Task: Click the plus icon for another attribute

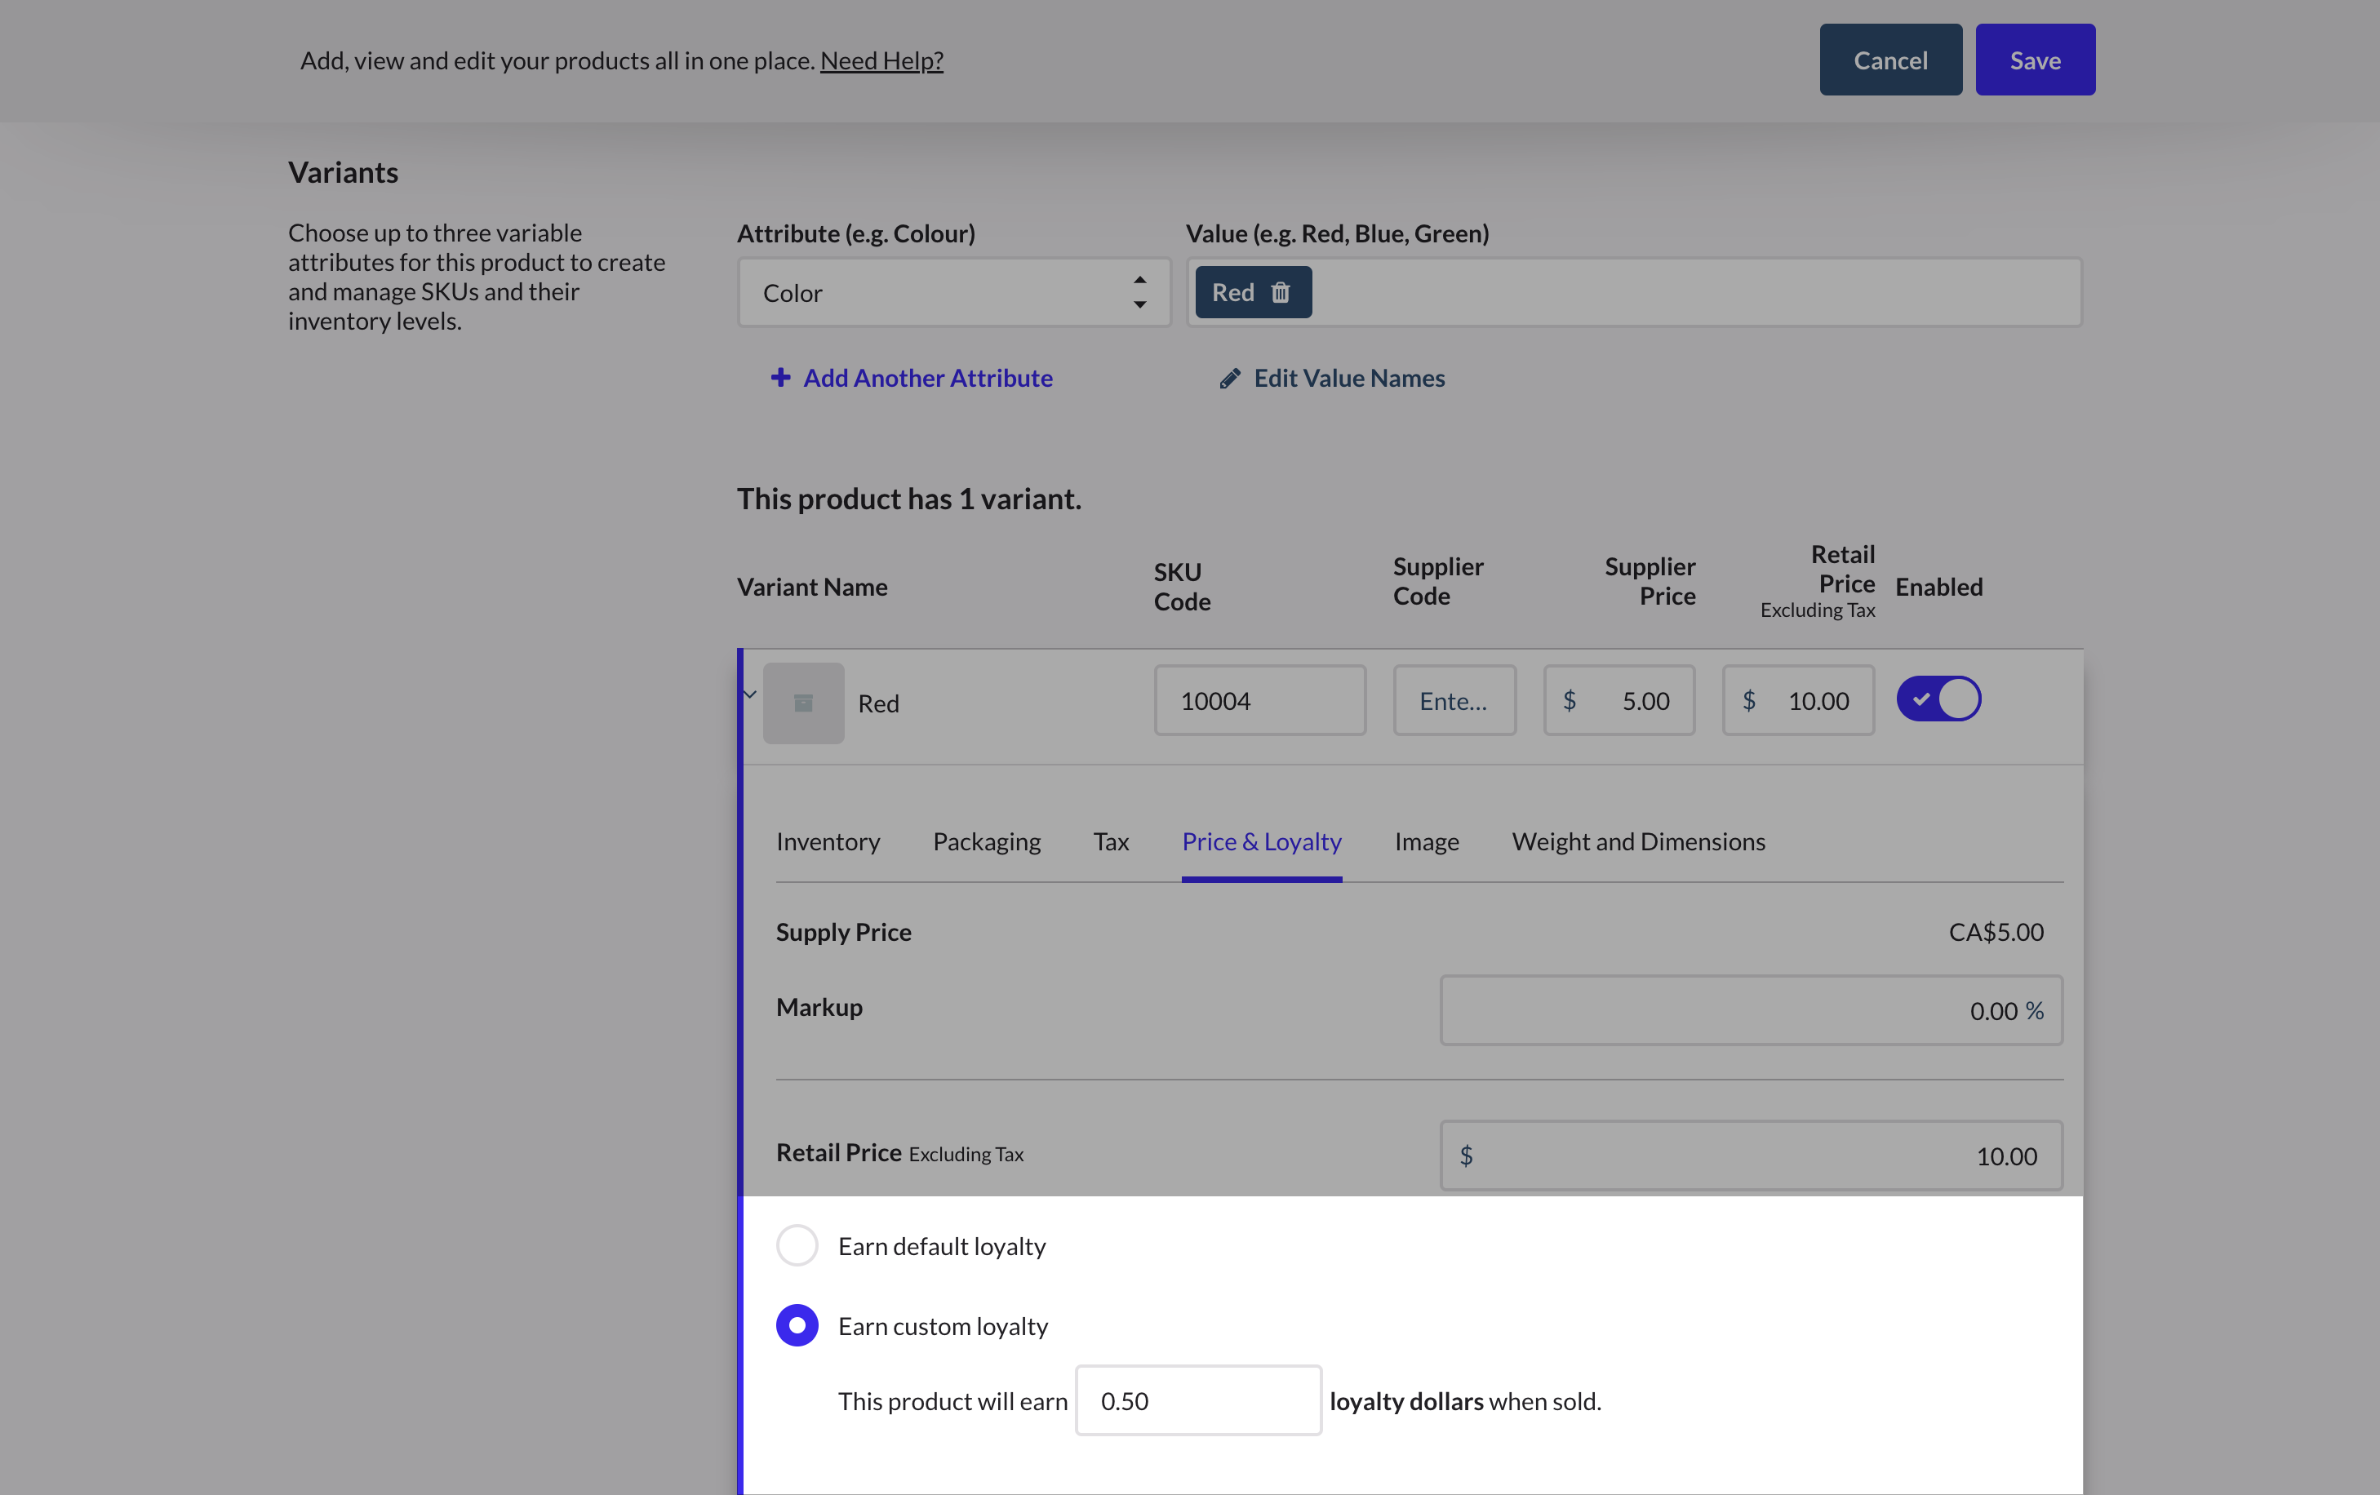Action: coord(779,378)
